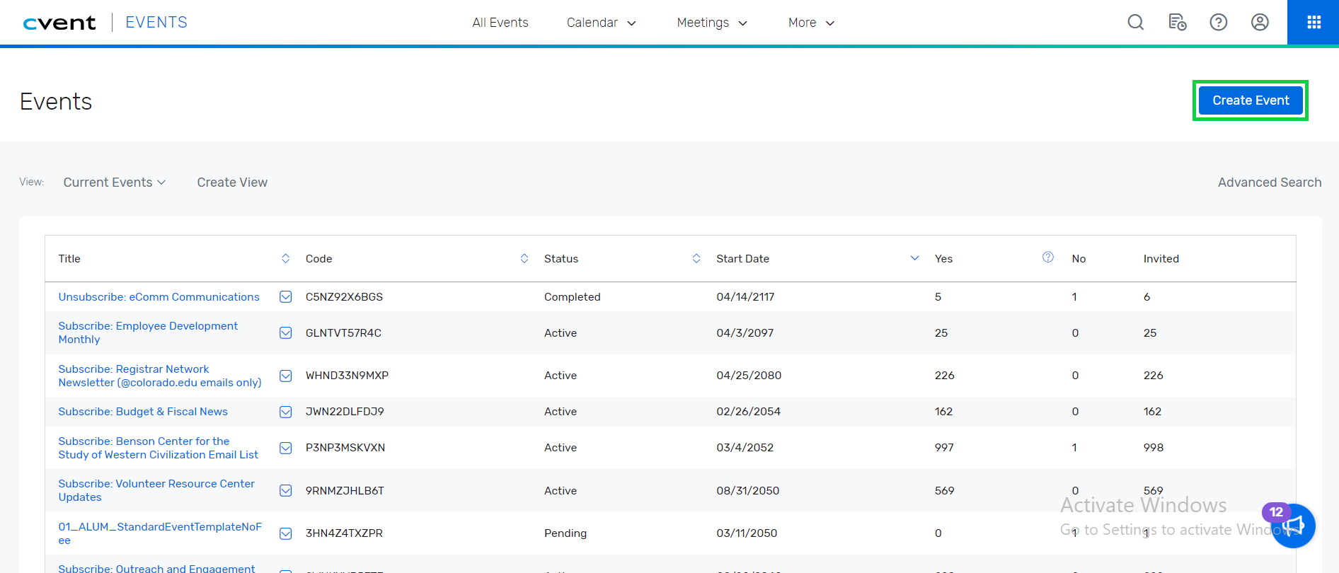Open Subscribe: Registrar Network Newsletter event
Viewport: 1339px width, 573px height.
click(160, 376)
